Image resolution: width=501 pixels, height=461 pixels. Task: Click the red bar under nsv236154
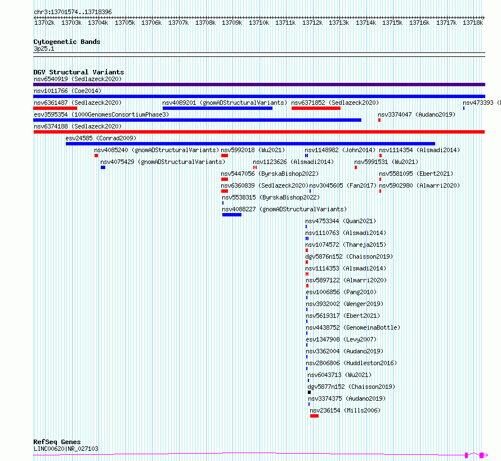tap(315, 416)
